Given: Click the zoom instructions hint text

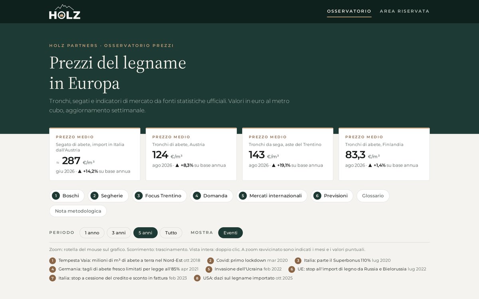Looking at the screenshot, I should coord(207,250).
